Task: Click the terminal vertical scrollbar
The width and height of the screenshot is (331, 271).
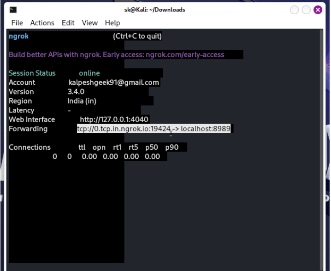Action: pos(321,150)
